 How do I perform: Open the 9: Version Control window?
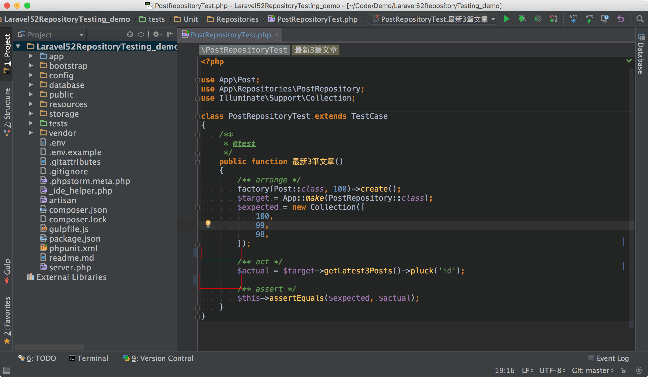158,358
